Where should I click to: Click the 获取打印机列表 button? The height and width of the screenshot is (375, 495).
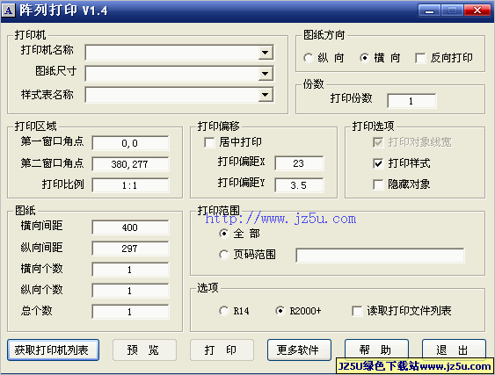pyautogui.click(x=53, y=350)
